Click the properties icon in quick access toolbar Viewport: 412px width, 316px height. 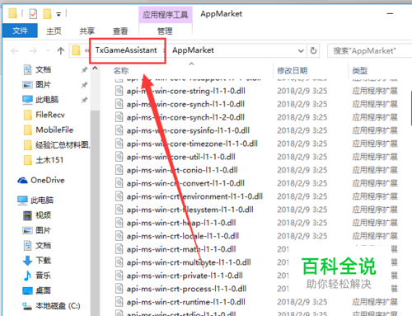coord(33,13)
